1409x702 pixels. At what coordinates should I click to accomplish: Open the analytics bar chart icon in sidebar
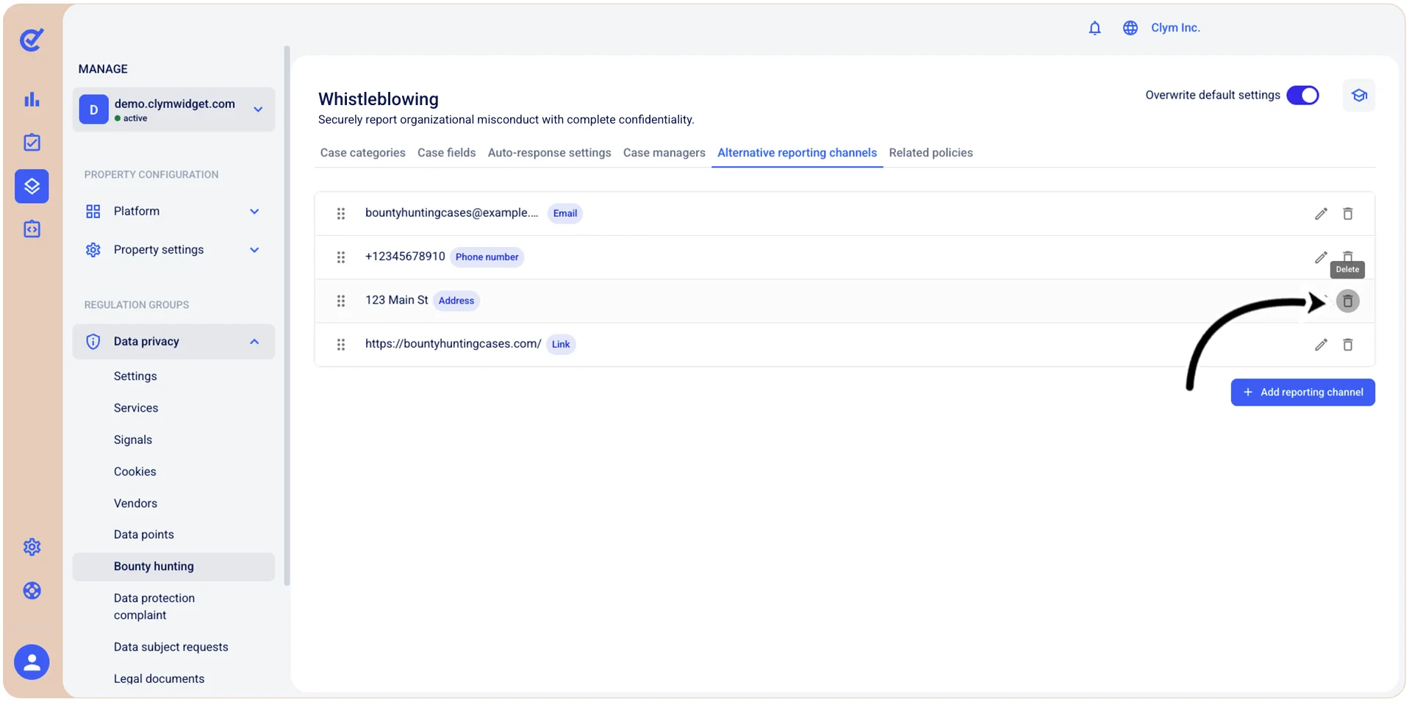coord(32,99)
